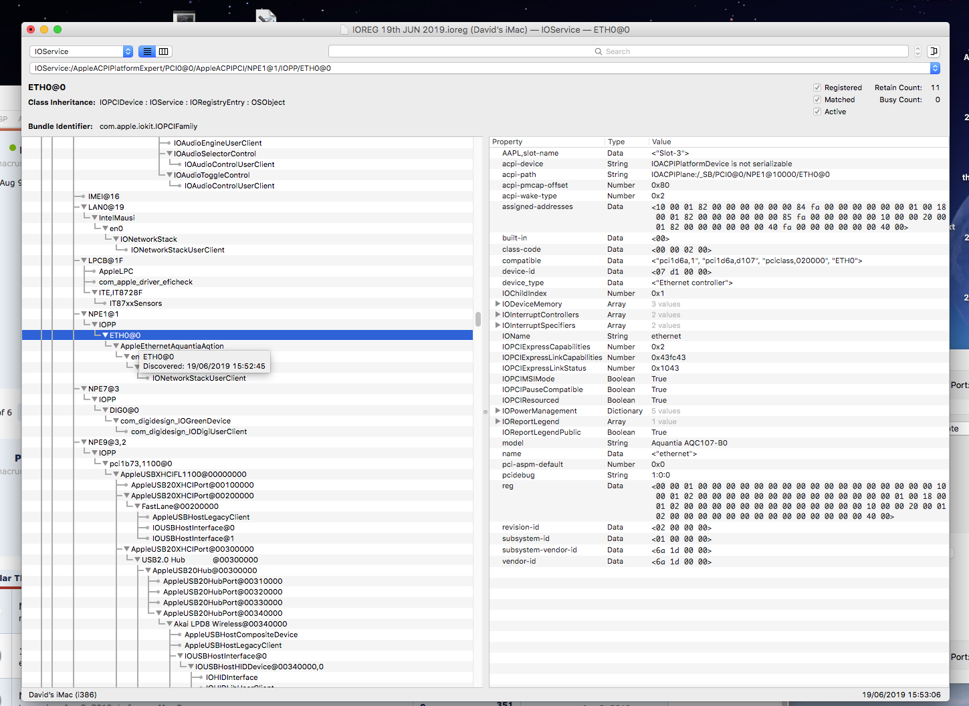Viewport: 969px width, 706px height.
Task: Click the document icon in window title
Action: point(344,29)
